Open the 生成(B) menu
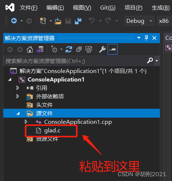 (x=161, y=8)
